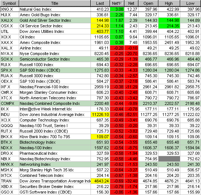Click the Title column header
The height and width of the screenshot is (195, 201).
[55, 3]
